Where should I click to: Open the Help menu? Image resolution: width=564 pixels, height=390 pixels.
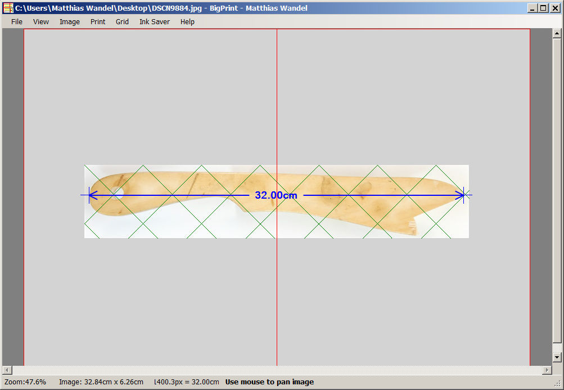coord(187,22)
